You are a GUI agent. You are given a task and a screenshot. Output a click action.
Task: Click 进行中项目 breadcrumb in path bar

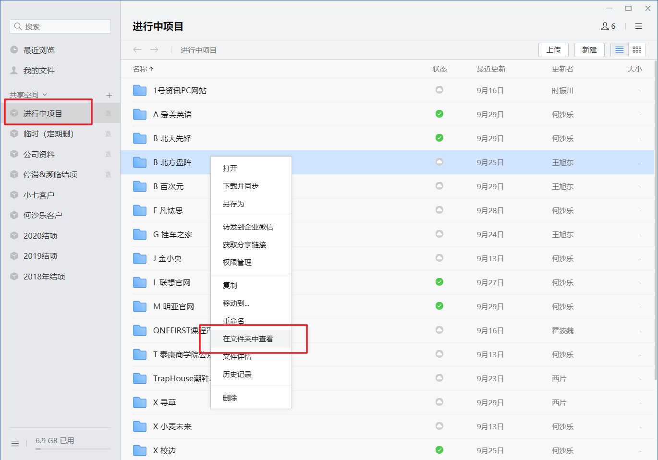click(198, 50)
